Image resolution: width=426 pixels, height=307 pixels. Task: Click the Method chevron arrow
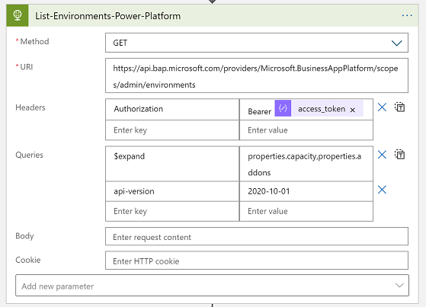pyautogui.click(x=396, y=43)
